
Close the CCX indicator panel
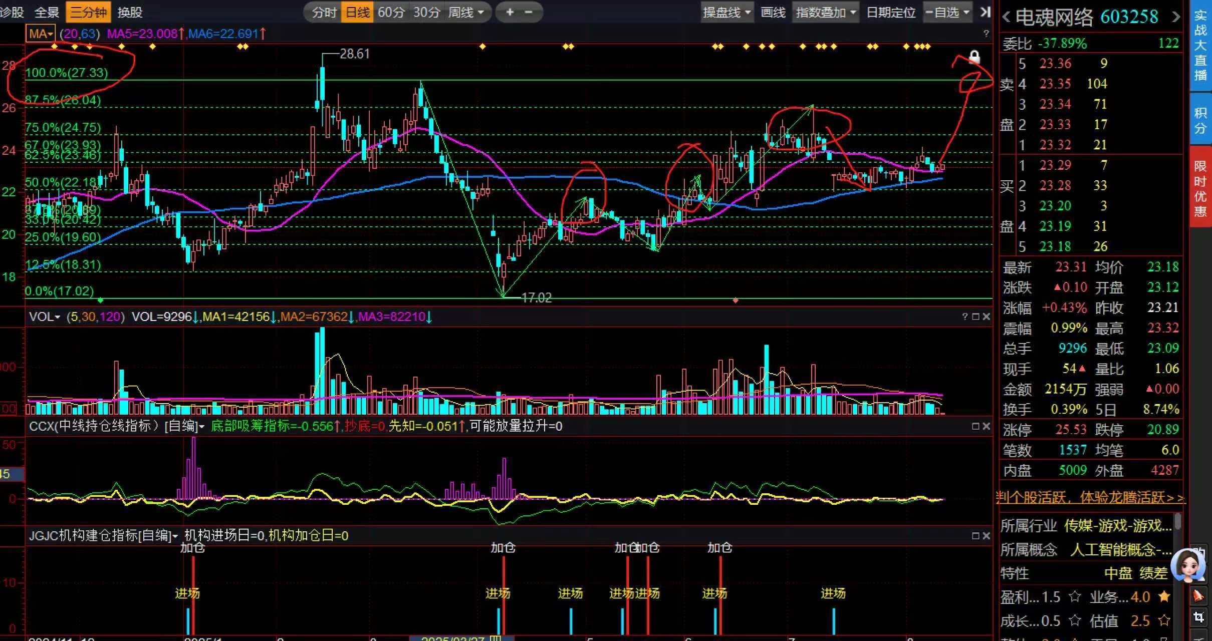(986, 426)
